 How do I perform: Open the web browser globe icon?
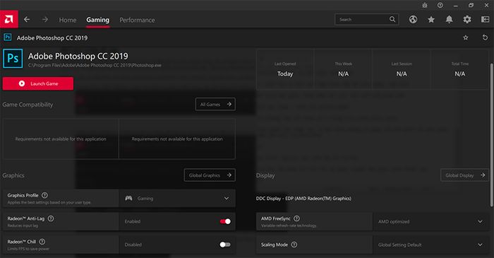point(413,20)
